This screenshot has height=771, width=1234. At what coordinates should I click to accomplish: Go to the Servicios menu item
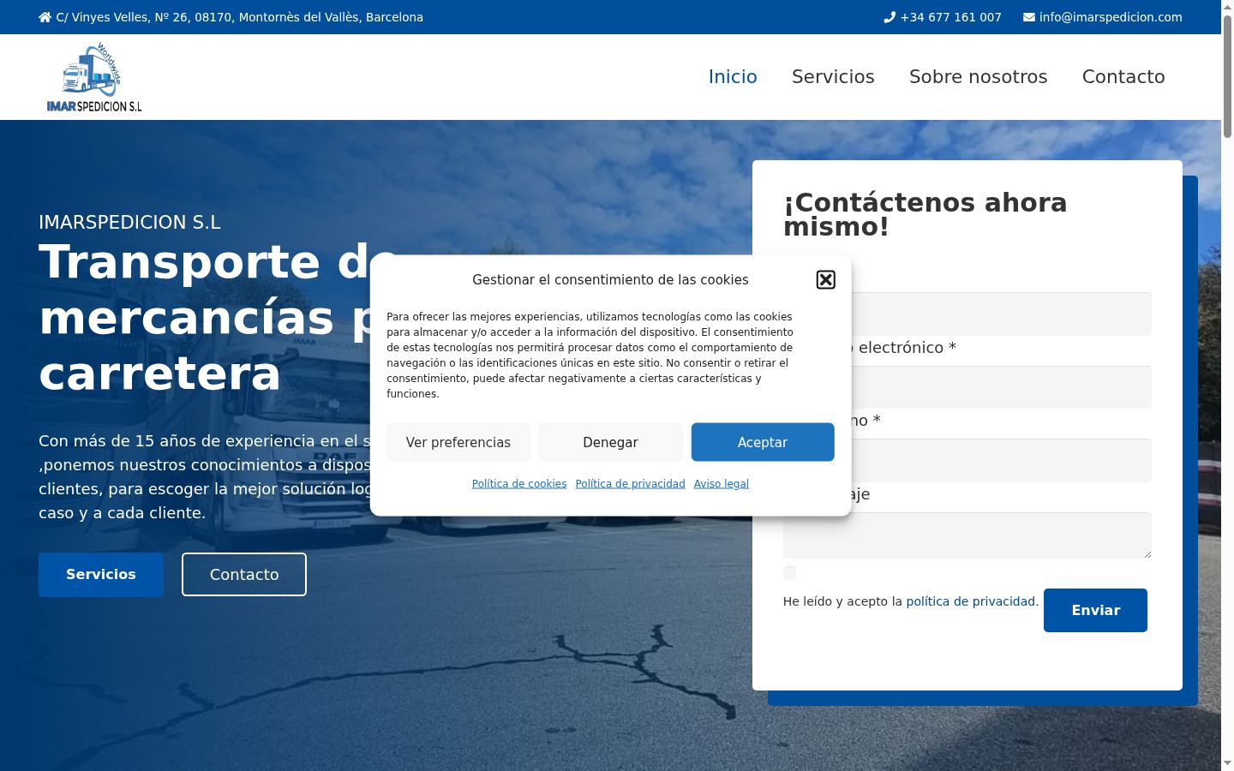tap(833, 77)
